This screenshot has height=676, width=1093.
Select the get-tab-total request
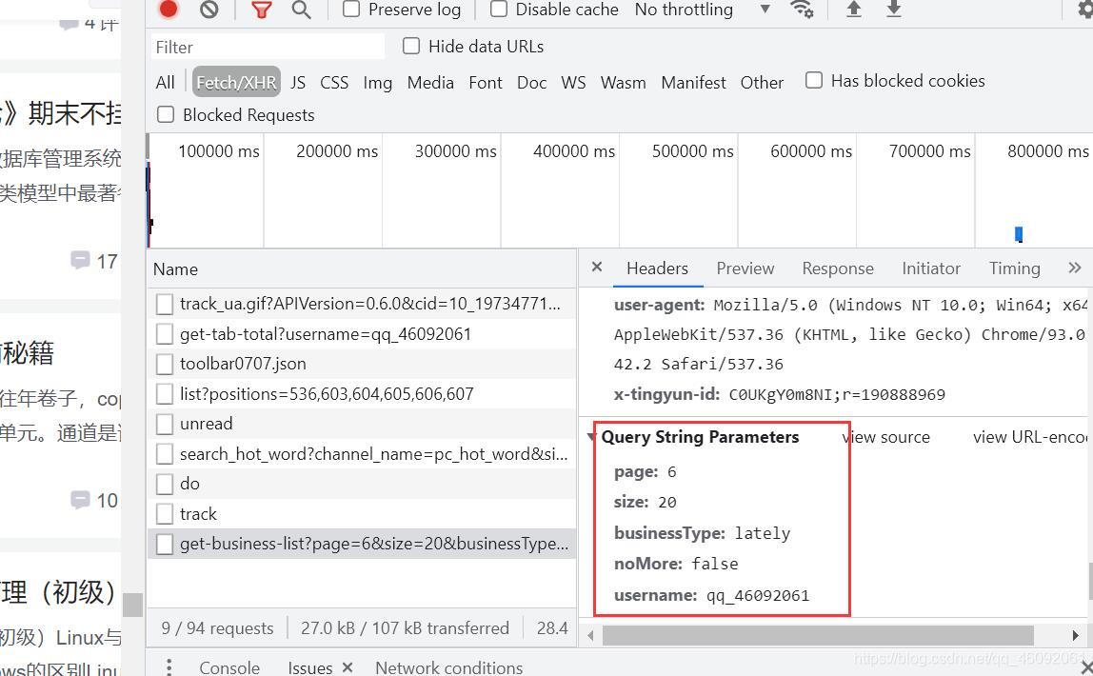click(362, 334)
